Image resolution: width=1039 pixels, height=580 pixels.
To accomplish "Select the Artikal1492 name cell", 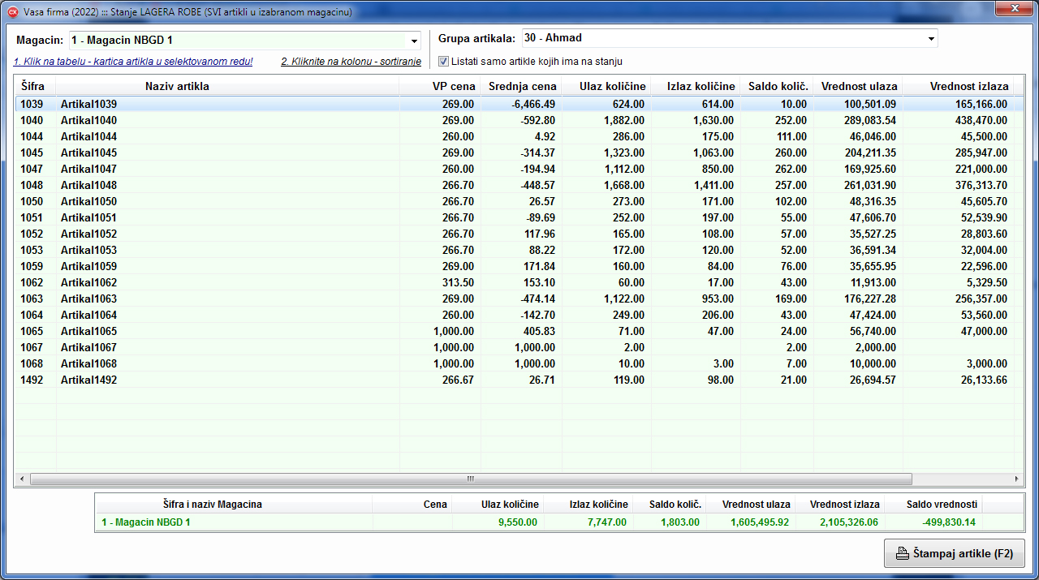I will tap(227, 380).
